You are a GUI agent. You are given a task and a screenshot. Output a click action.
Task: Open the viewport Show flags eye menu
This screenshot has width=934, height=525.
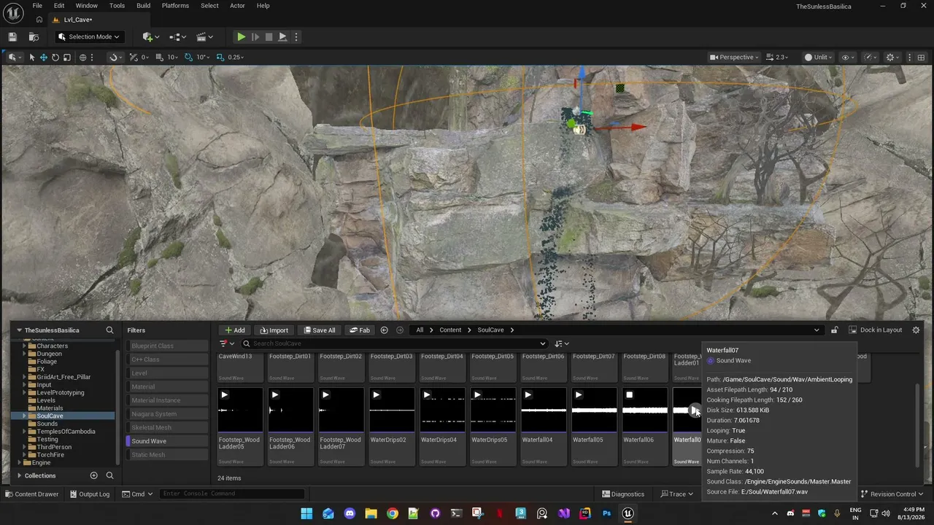847,57
